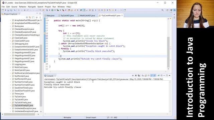This screenshot has height=120, width=214.
Task: Select the Console tab
Action: [x=50, y=76]
